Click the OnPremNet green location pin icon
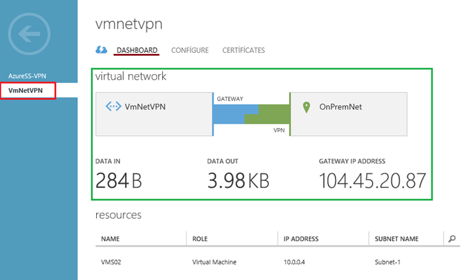 (307, 107)
